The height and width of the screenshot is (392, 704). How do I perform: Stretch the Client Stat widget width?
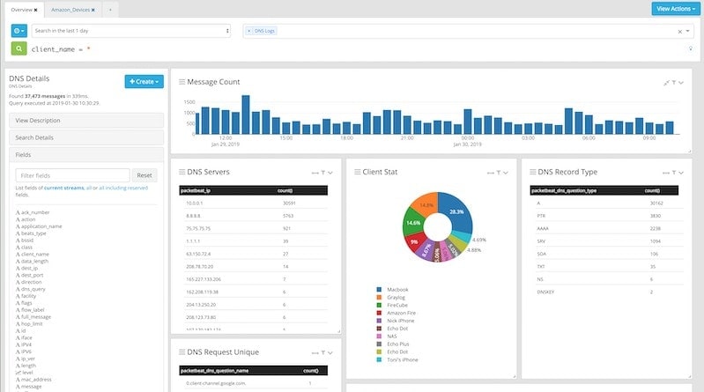[x=491, y=173]
